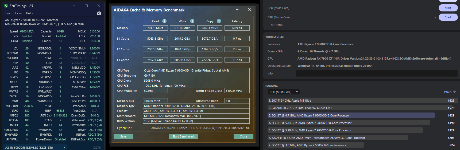460x150 pixels.
Task: Open the ranking Details link
Action: [x=447, y=92]
